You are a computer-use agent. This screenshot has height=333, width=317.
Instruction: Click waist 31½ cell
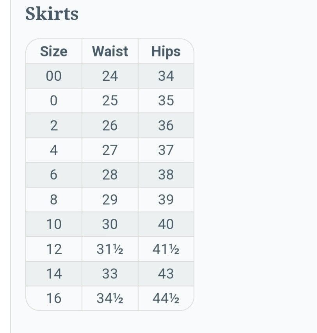pyautogui.click(x=110, y=249)
